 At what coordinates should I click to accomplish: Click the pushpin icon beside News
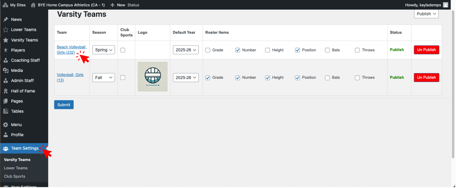pos(5,19)
